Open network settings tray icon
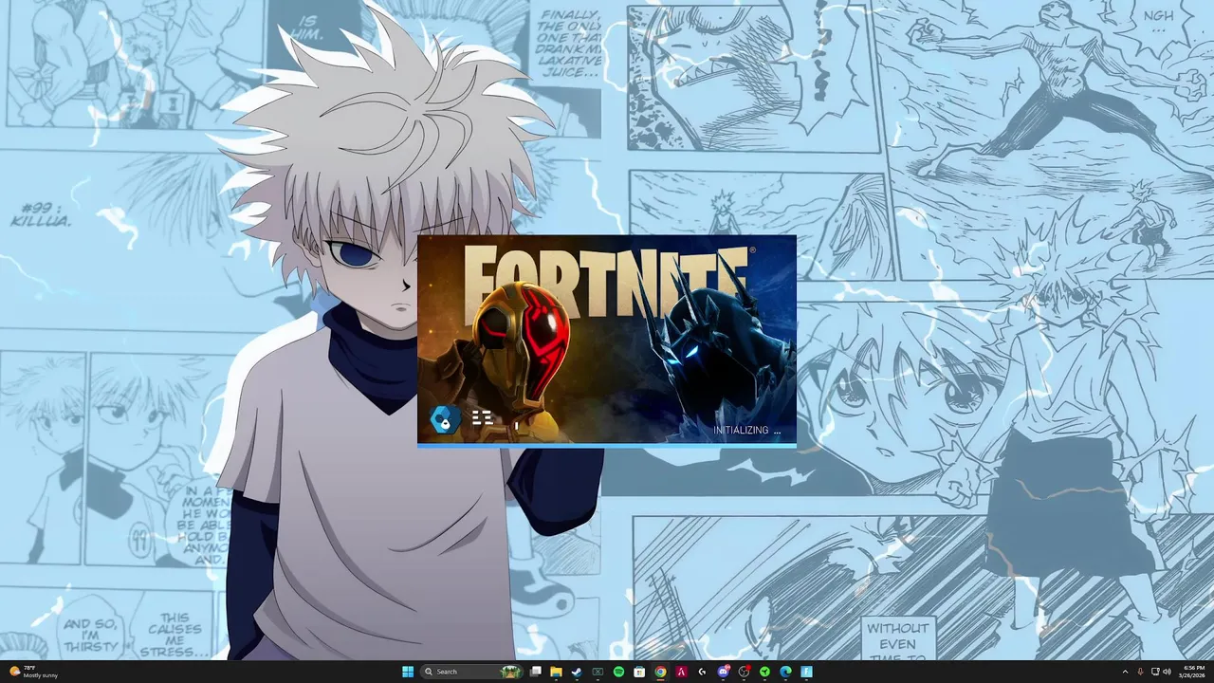The height and width of the screenshot is (683, 1214). click(1155, 672)
